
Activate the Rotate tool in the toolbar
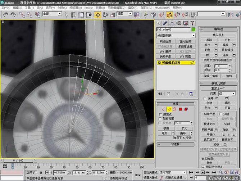(105, 15)
